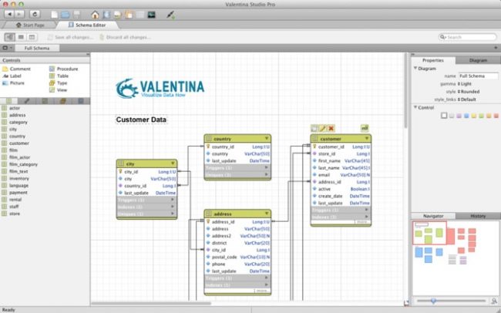Open the style Rounded dropdown
The image size is (501, 313).
(469, 92)
